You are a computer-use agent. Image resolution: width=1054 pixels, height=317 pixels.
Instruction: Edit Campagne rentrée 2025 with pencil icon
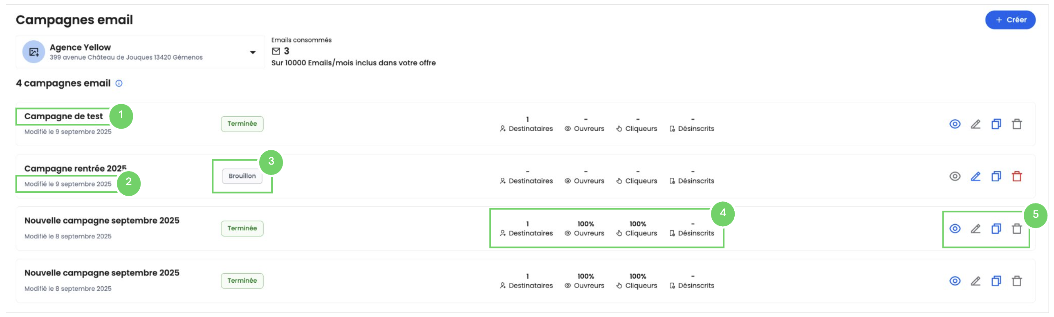(976, 176)
